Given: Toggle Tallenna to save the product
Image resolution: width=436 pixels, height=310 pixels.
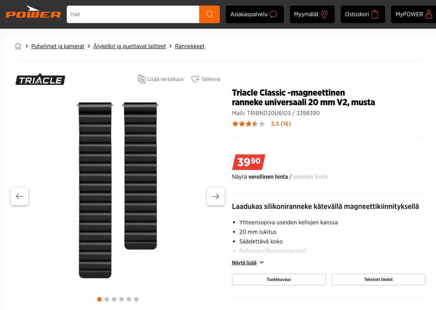Looking at the screenshot, I should (x=206, y=79).
